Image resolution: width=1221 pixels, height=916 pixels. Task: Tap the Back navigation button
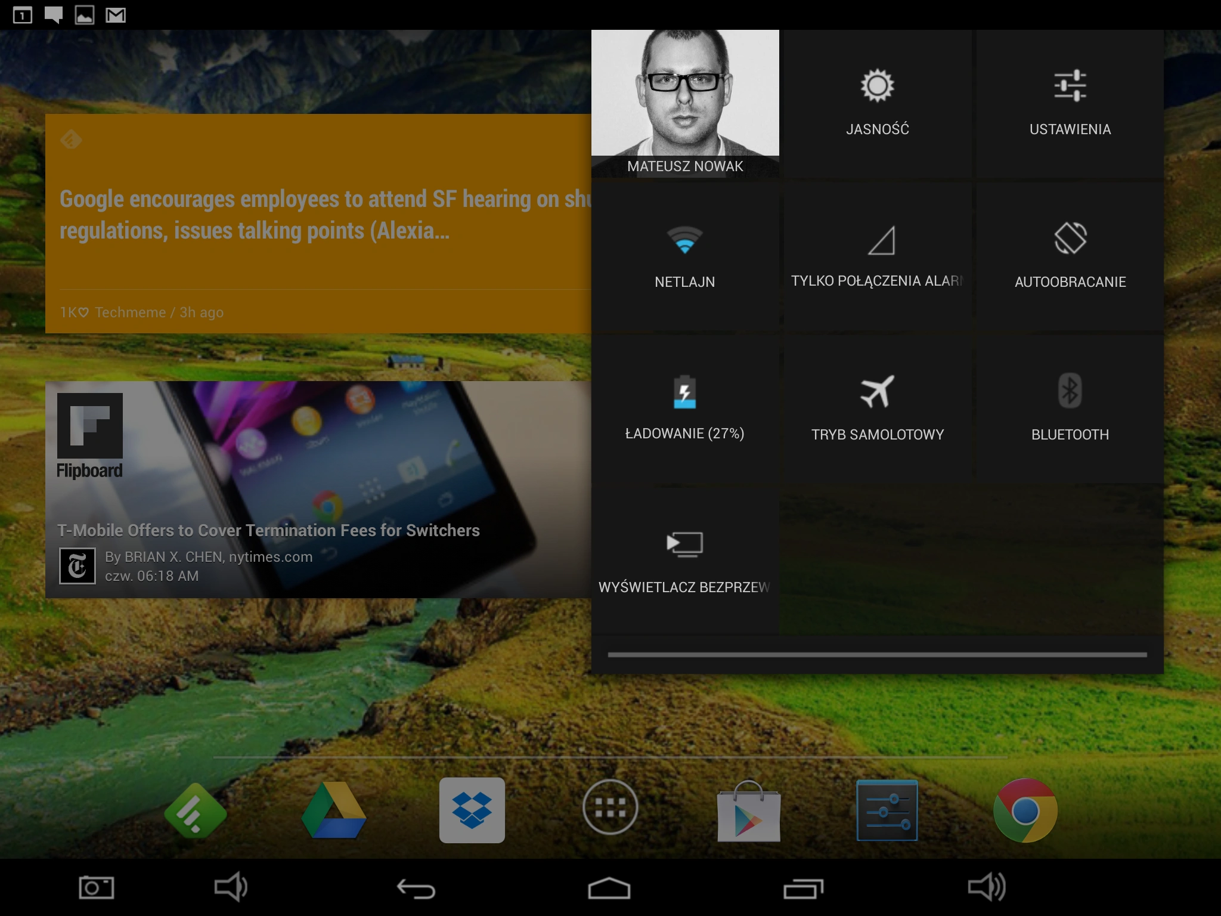[416, 889]
